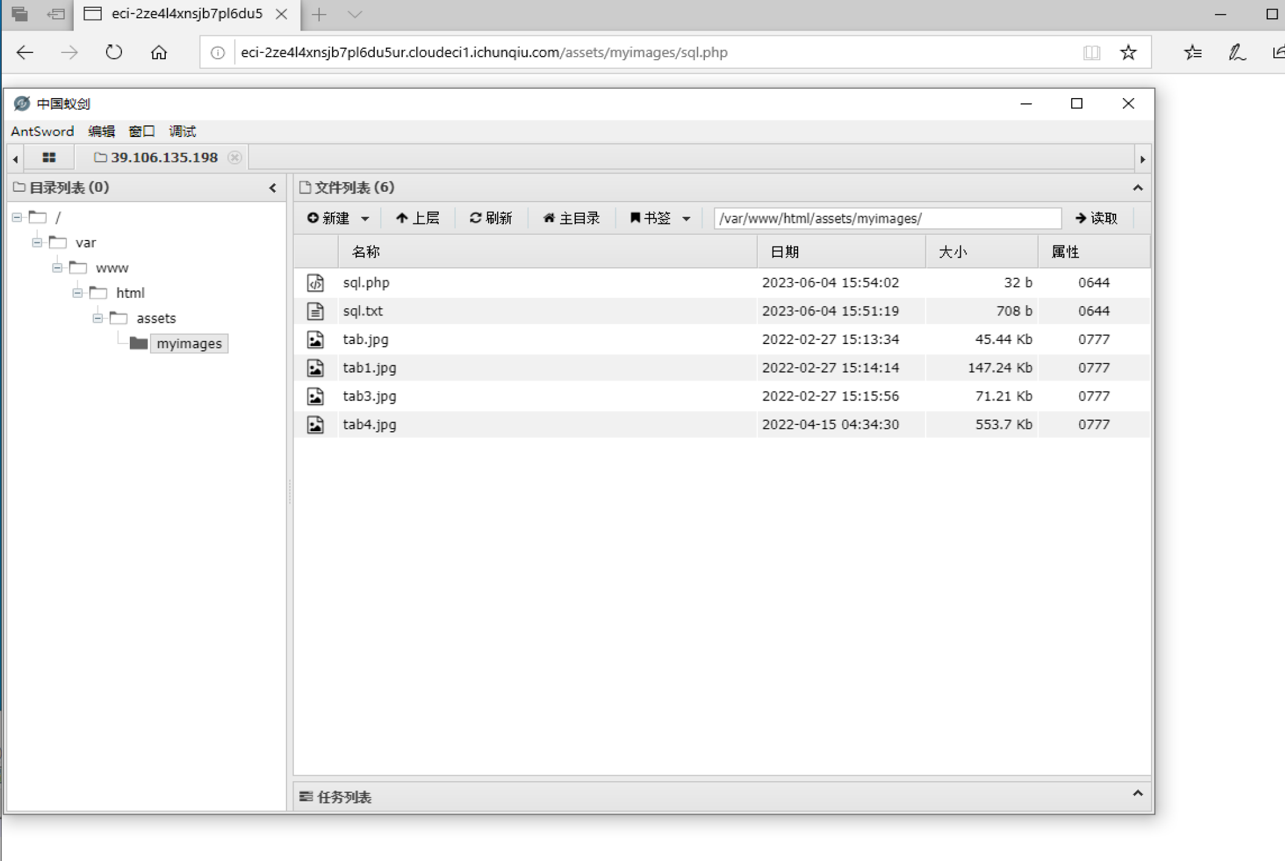Open the 调试 (debug) menu

click(182, 132)
